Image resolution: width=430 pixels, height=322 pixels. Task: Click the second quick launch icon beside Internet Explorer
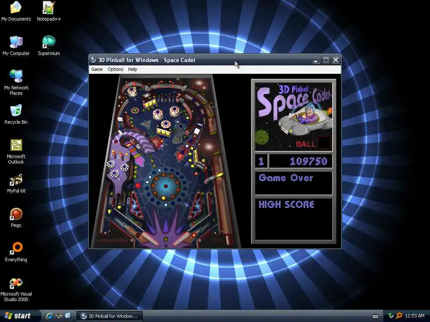point(59,316)
